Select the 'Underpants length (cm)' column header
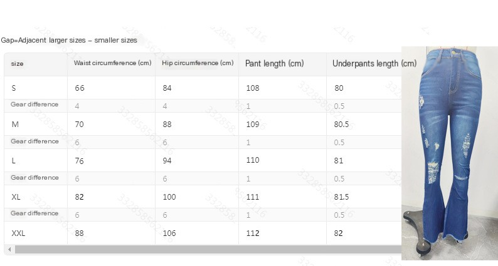 [374, 64]
